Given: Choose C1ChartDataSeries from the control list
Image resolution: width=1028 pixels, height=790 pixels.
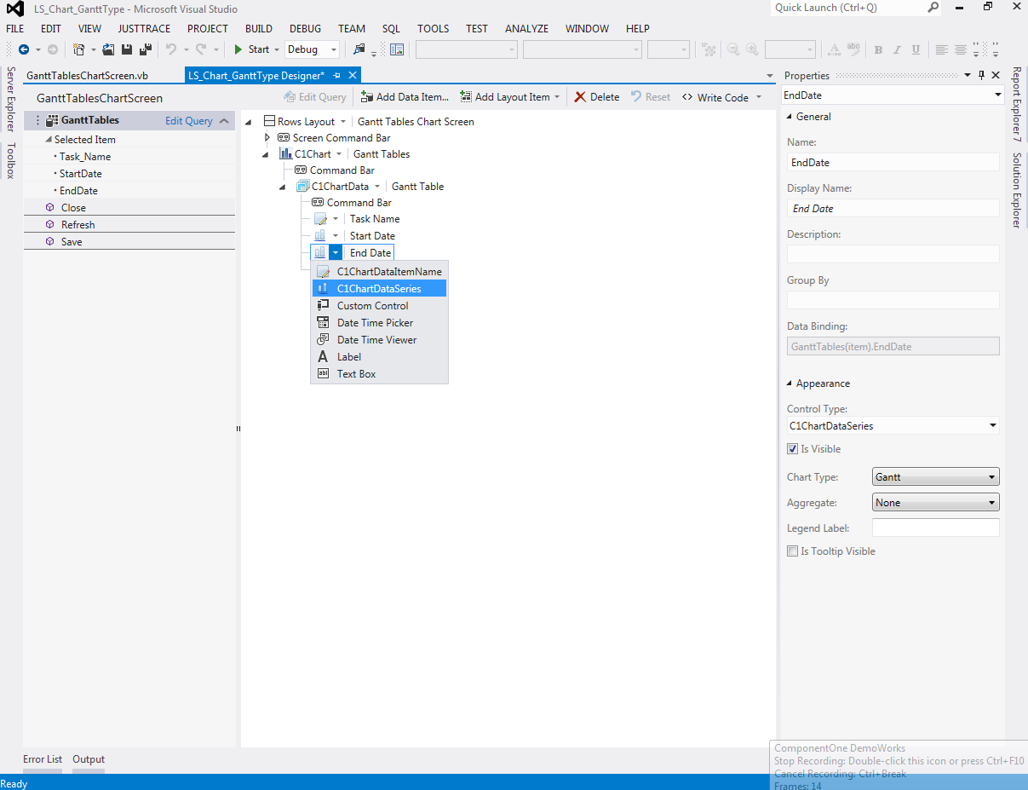Looking at the screenshot, I should [379, 289].
